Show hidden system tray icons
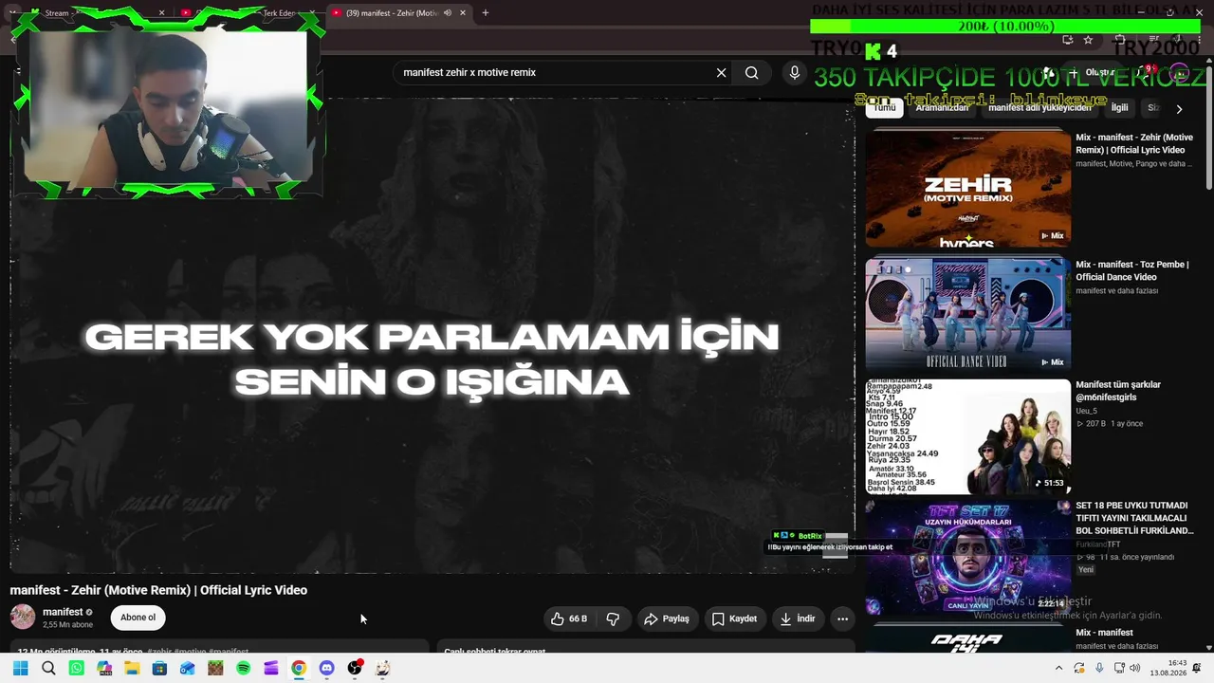The image size is (1214, 683). pyautogui.click(x=1058, y=669)
